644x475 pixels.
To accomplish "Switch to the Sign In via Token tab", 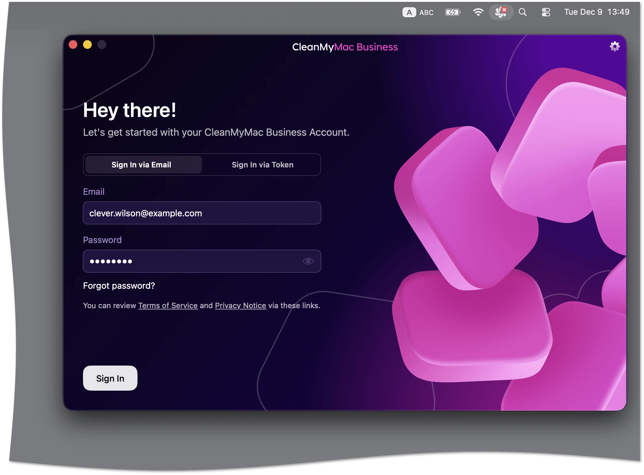I will click(262, 165).
